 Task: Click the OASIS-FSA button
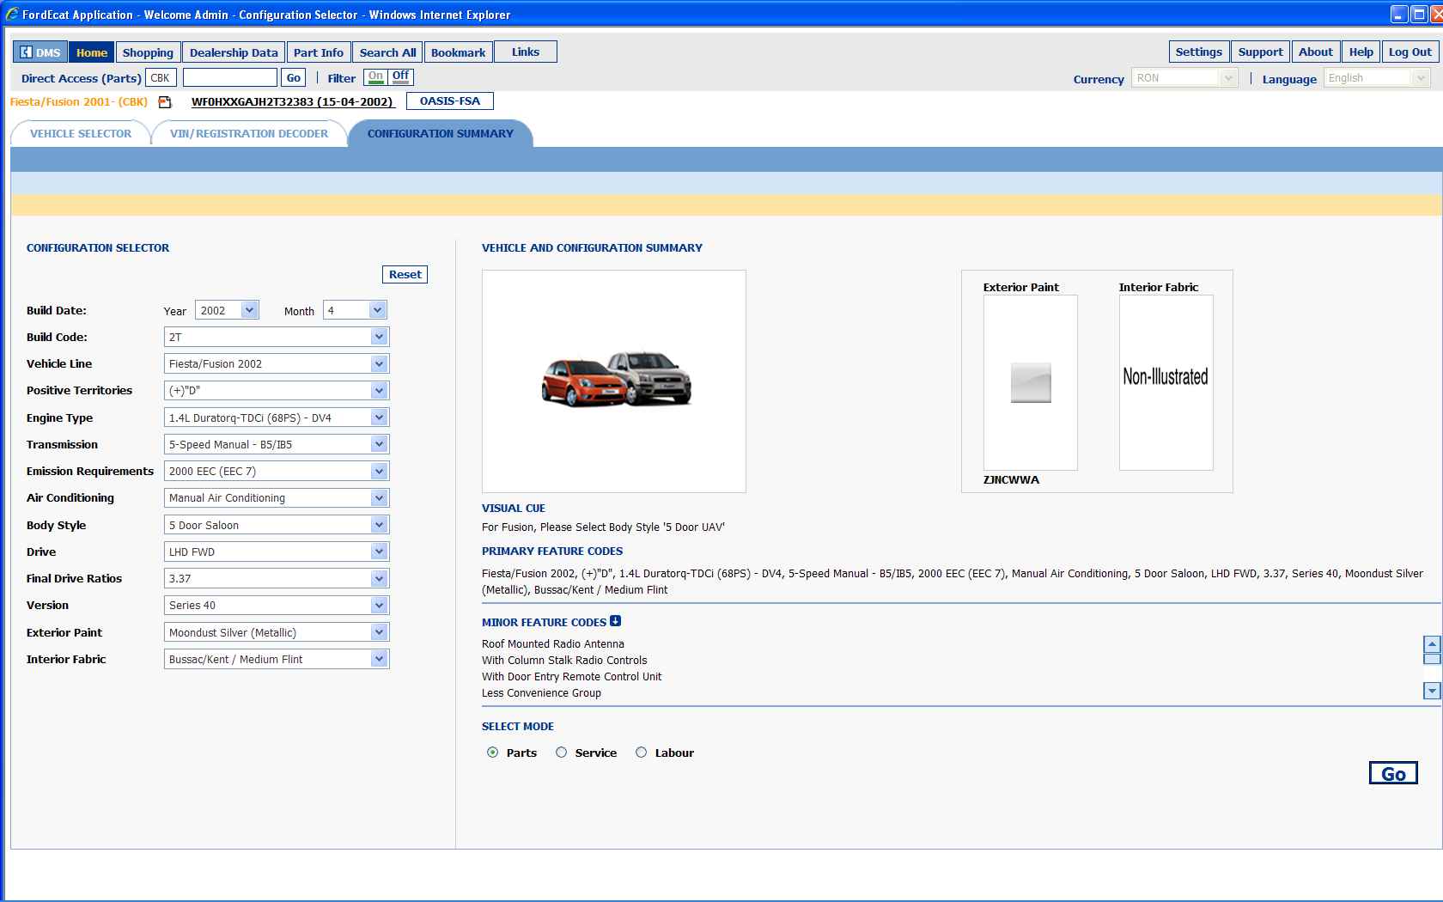tap(450, 101)
